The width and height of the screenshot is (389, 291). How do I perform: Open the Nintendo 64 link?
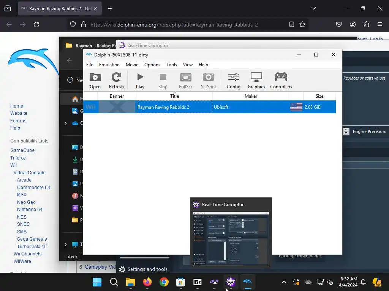pyautogui.click(x=30, y=209)
